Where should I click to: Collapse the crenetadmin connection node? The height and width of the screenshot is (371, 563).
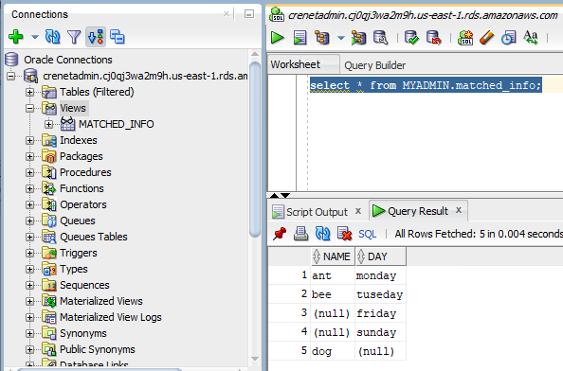[11, 76]
